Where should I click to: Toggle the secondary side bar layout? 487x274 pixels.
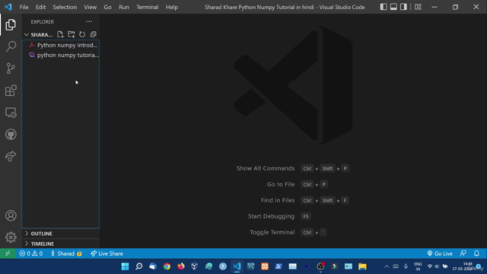pos(403,7)
